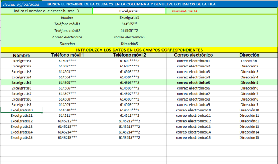Click the 'Correo electrónico' table column header

coord(193,55)
